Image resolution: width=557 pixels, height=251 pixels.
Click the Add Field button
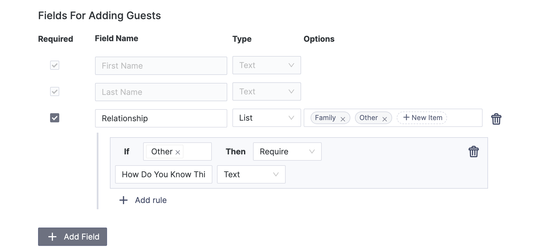[72, 237]
